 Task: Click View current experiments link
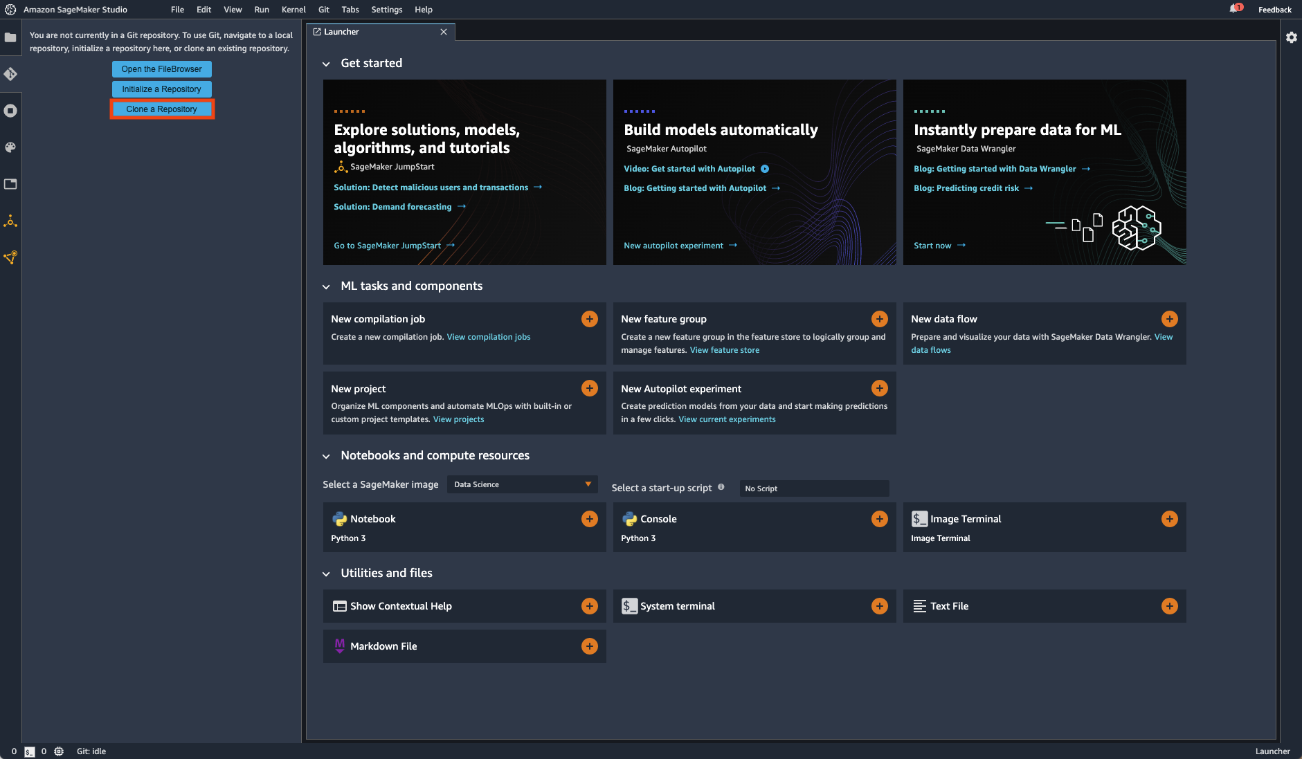tap(727, 419)
